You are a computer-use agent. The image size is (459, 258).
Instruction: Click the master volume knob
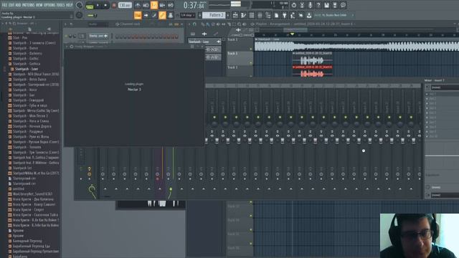pos(79,5)
